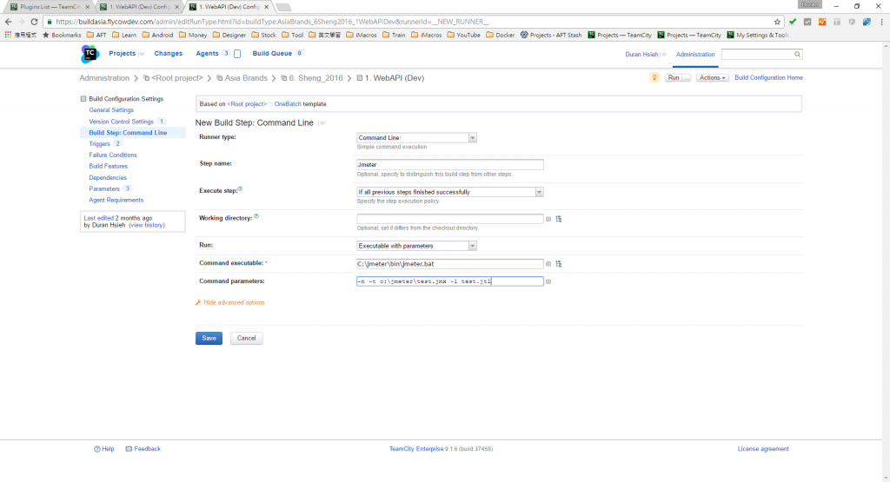Viewport: 890px width, 482px height.
Task: Click help icon next to Working directory
Action: 256,216
